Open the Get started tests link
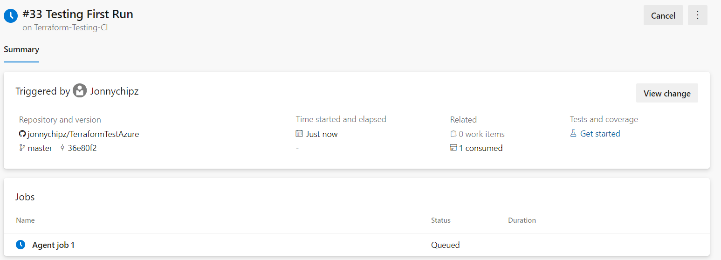721x260 pixels. 600,134
